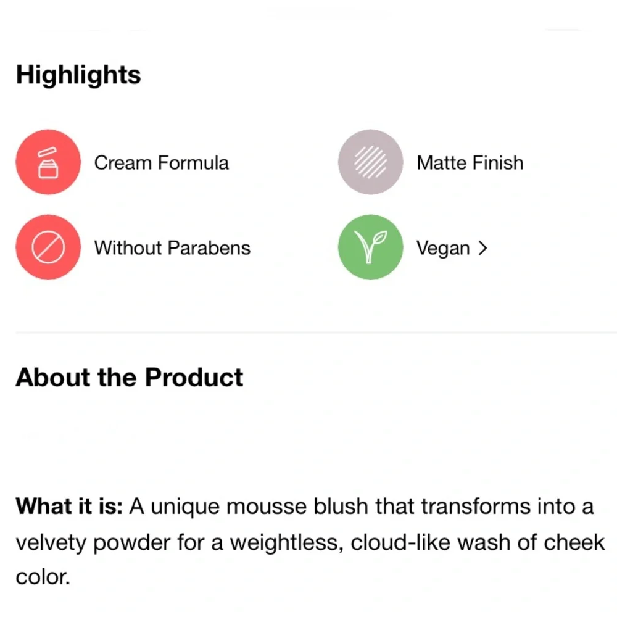The width and height of the screenshot is (617, 617).
Task: Click the divider line below Highlights
Action: pyautogui.click(x=316, y=333)
